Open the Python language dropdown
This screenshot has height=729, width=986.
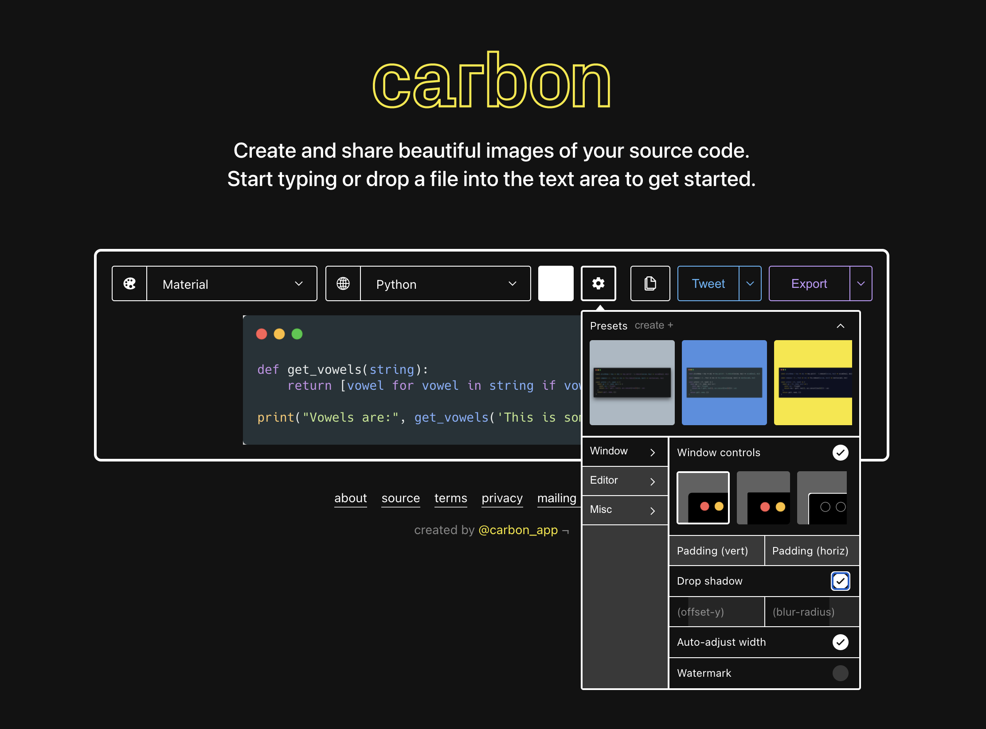[x=446, y=283]
